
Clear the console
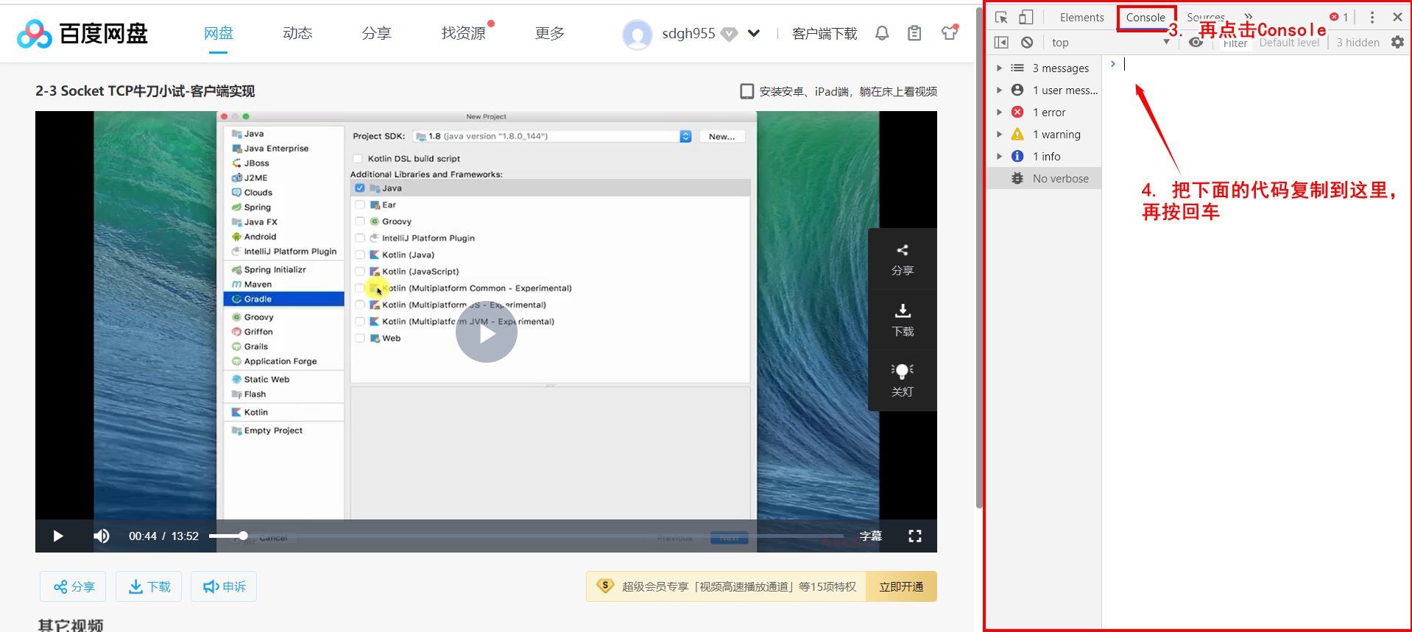pos(1027,42)
